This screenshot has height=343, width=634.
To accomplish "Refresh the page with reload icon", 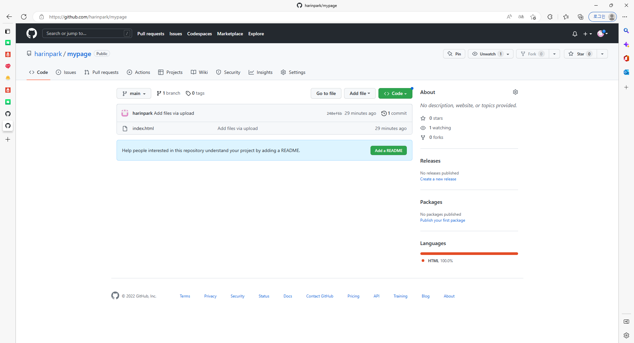I will pos(24,17).
